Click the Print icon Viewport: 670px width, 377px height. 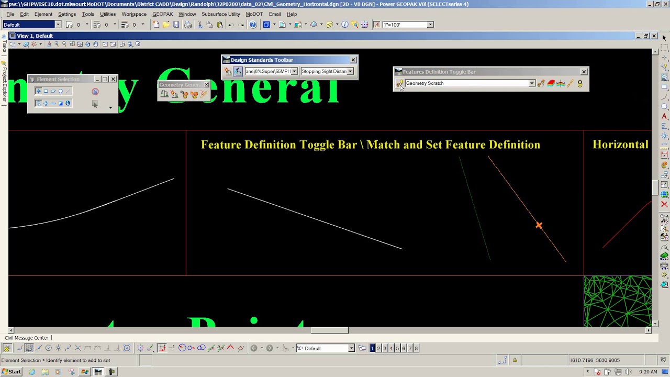click(x=188, y=25)
